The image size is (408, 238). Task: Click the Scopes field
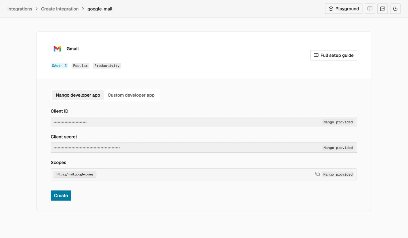click(x=204, y=174)
